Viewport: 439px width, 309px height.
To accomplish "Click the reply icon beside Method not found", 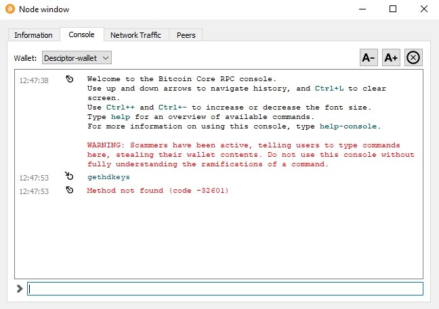I will pos(69,190).
